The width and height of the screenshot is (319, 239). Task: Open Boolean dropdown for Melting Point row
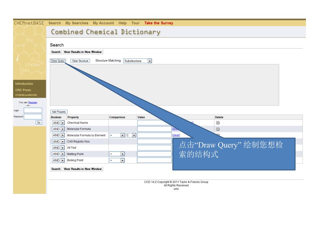tap(58, 154)
